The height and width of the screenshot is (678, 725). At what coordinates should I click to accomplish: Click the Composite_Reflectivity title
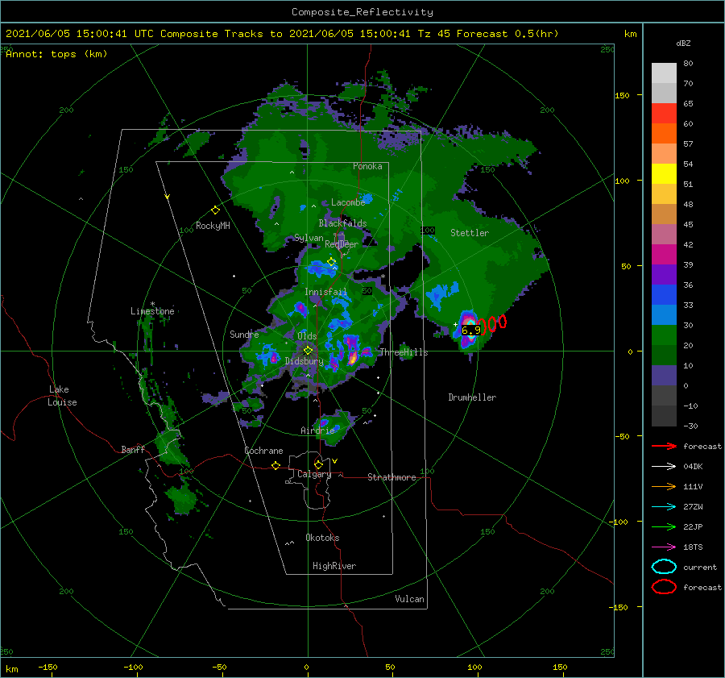362,12
